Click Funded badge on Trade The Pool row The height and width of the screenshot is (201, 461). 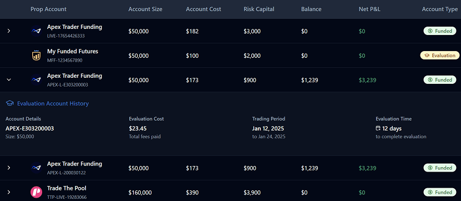[439, 192]
